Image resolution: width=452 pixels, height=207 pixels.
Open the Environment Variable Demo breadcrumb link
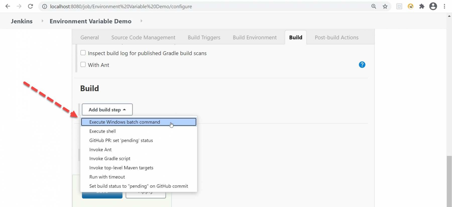[x=91, y=21]
